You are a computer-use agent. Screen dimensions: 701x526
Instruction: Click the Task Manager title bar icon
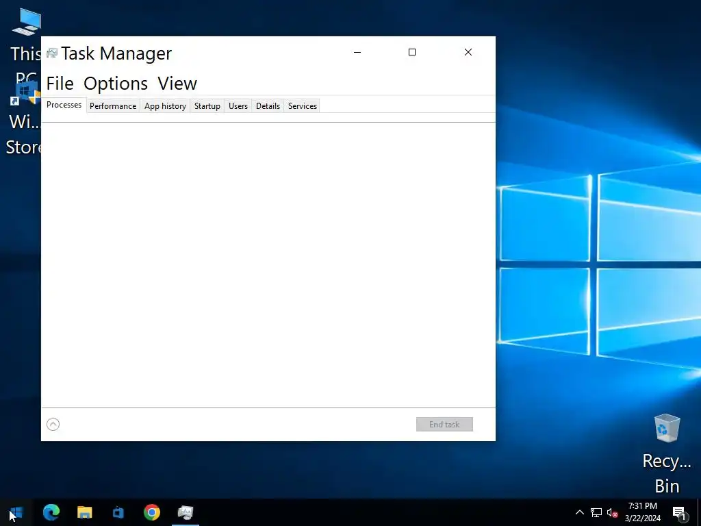pyautogui.click(x=52, y=53)
